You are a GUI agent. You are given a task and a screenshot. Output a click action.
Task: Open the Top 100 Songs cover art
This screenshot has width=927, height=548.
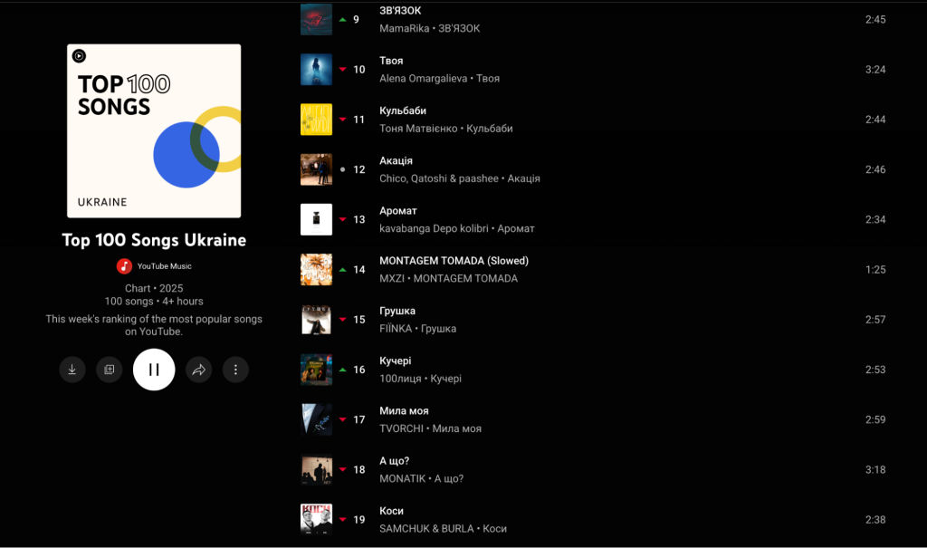(x=154, y=130)
